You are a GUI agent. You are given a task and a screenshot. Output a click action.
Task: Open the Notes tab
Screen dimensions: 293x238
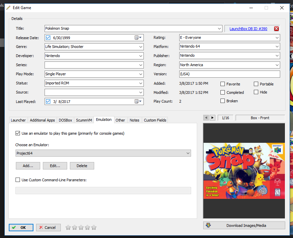tap(134, 120)
